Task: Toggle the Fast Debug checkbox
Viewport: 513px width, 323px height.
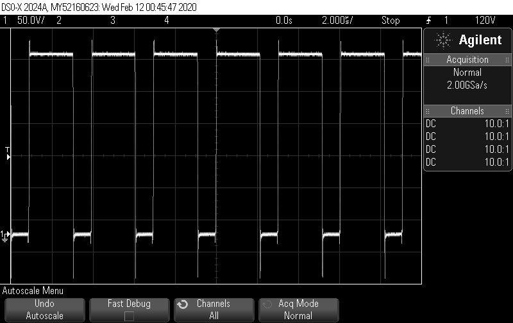Action: pos(129,316)
